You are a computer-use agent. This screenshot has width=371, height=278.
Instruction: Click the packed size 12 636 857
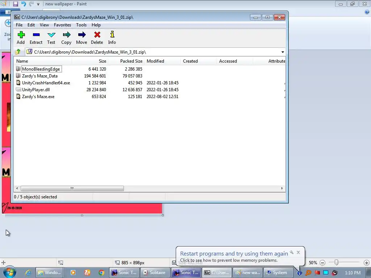click(132, 90)
